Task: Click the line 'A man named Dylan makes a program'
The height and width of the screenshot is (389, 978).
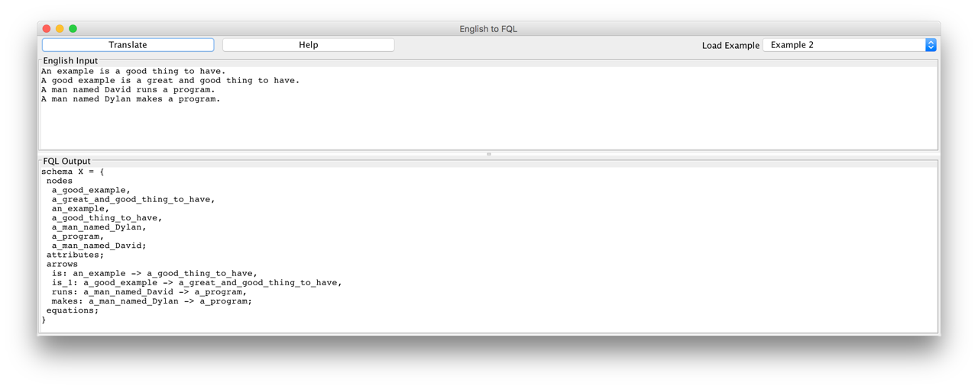Action: 130,99
